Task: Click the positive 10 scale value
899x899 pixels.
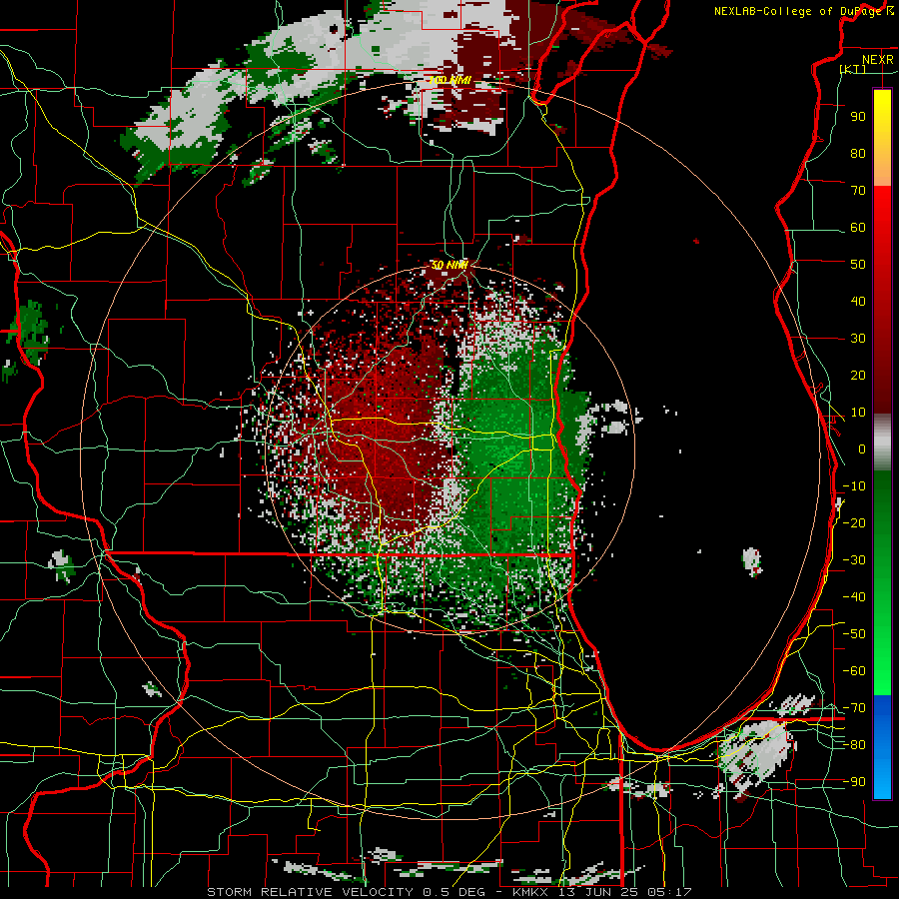Action: [858, 413]
